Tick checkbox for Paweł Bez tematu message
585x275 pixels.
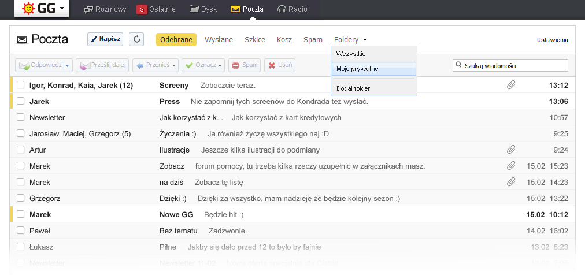point(20,231)
